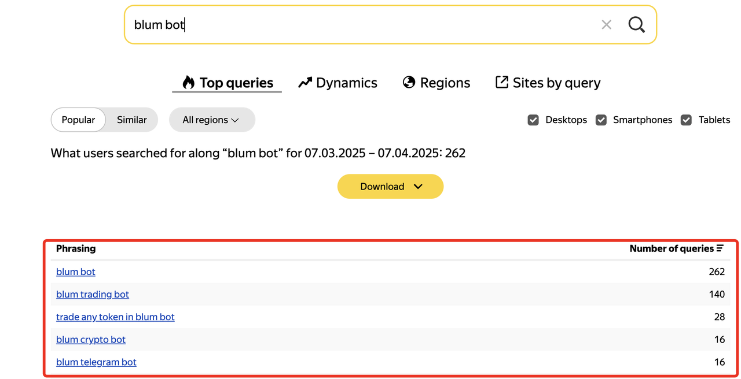Click the magnifying glass search icon
Screen dimensions: 741x379
click(x=636, y=24)
